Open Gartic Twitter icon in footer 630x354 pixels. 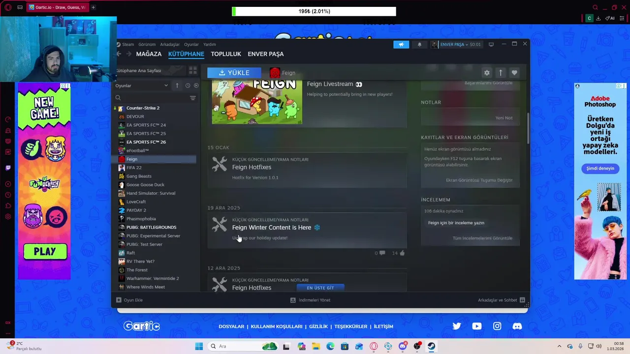(457, 326)
